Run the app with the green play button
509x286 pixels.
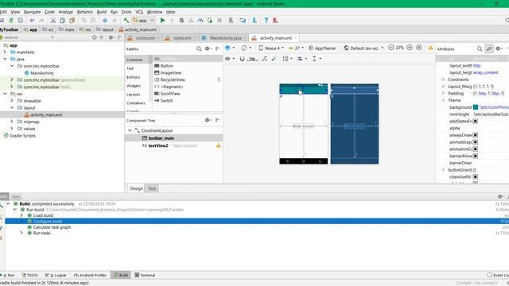(x=162, y=21)
